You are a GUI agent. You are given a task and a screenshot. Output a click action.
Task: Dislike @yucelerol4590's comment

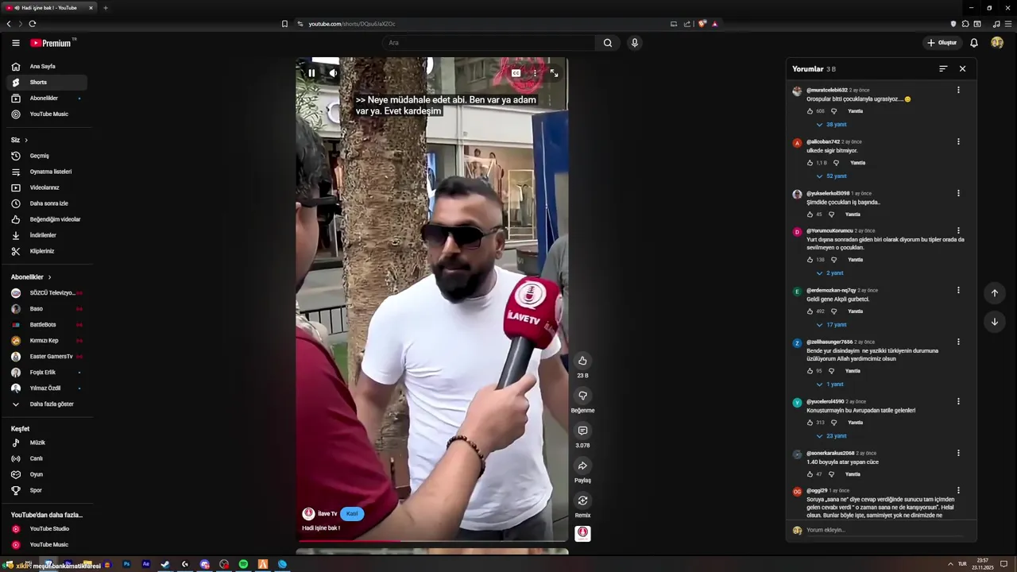point(833,423)
